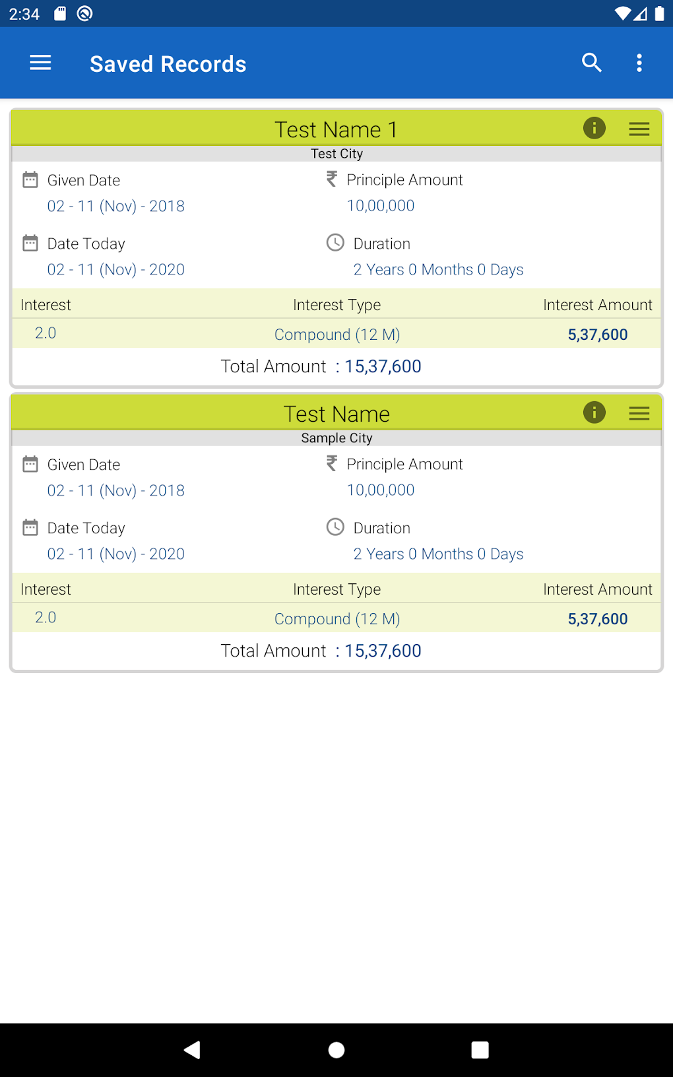The height and width of the screenshot is (1077, 673).
Task: Open Android recent apps square button
Action: tap(480, 1049)
